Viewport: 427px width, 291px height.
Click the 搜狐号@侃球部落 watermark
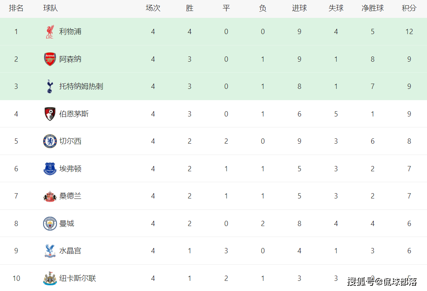coord(382,282)
